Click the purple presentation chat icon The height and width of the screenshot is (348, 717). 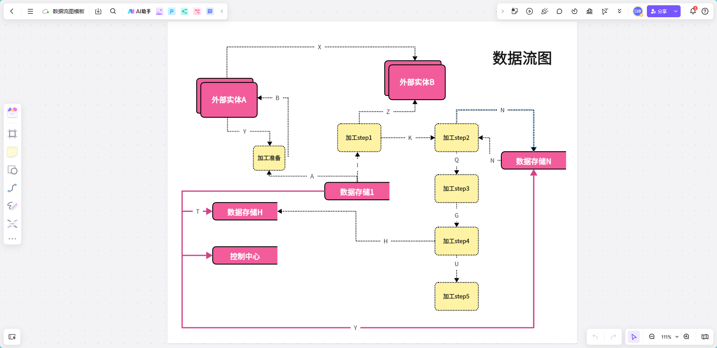coord(210,11)
